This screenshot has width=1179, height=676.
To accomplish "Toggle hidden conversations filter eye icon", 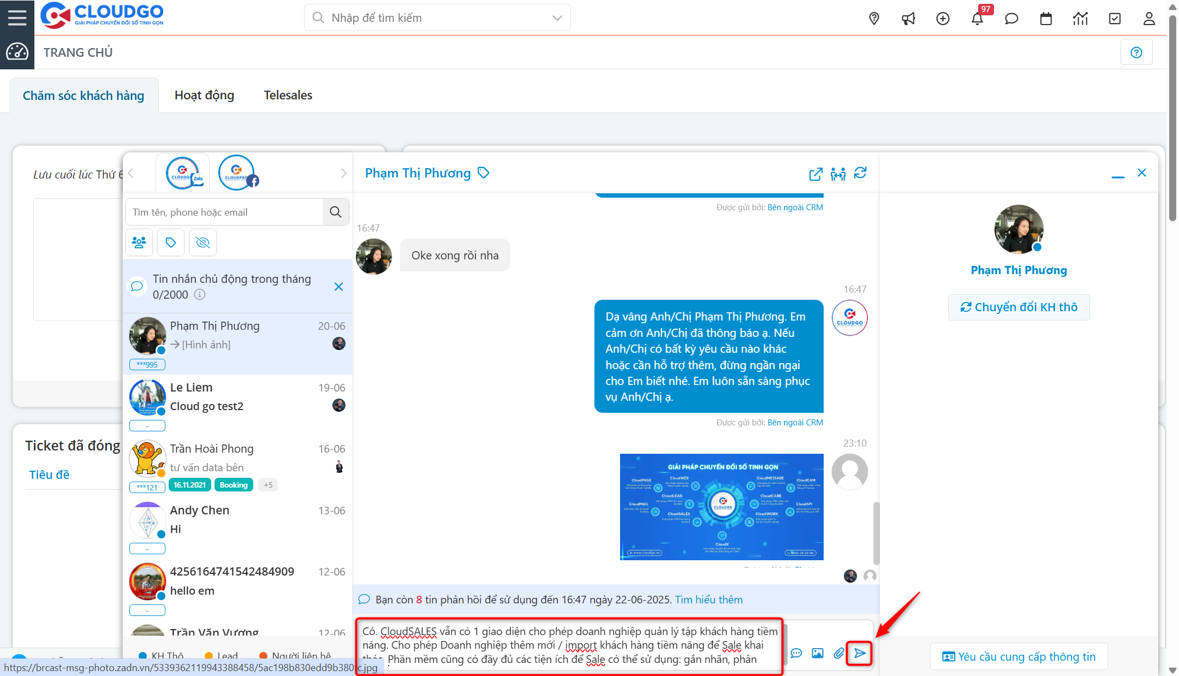I will 203,242.
